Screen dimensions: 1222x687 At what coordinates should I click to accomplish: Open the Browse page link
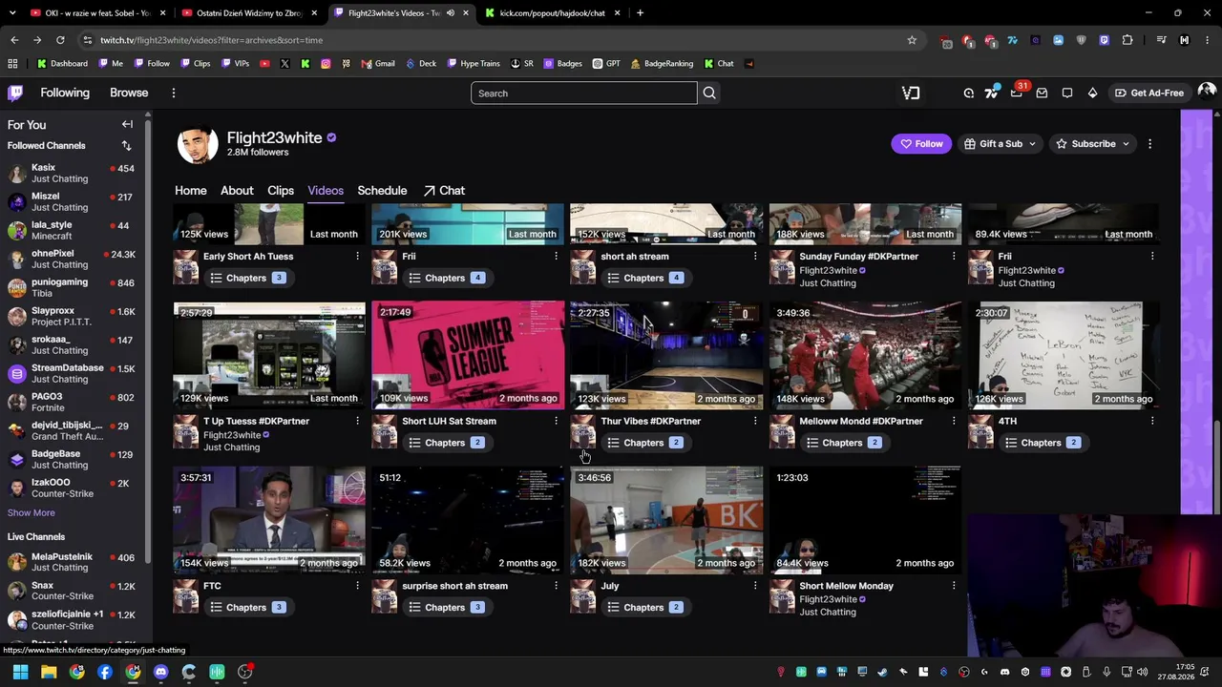tap(129, 93)
